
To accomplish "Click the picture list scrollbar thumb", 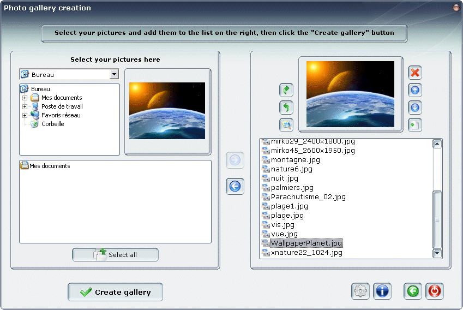I will coord(437,219).
